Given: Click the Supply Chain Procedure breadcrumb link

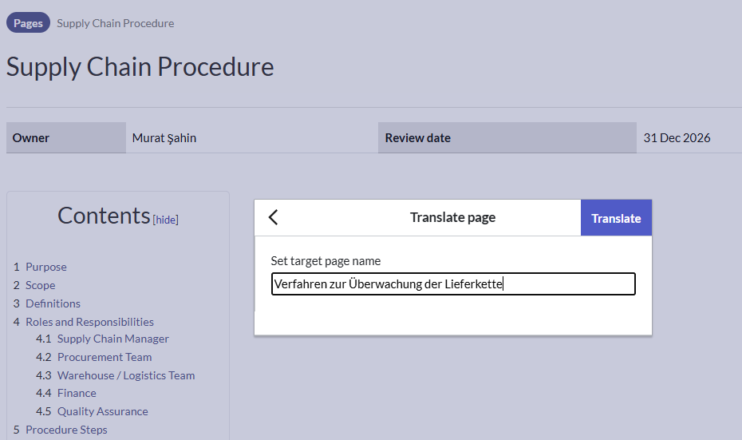Looking at the screenshot, I should click(x=115, y=23).
